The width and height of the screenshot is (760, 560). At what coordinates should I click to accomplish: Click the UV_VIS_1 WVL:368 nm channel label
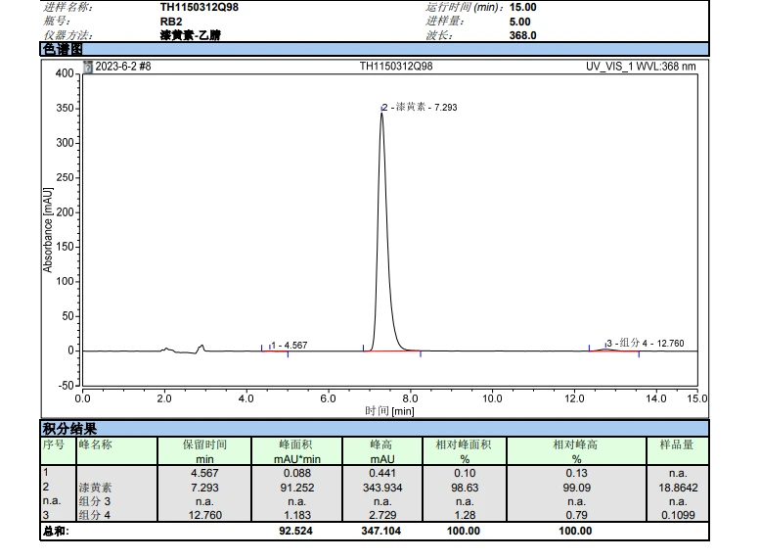pyautogui.click(x=641, y=67)
